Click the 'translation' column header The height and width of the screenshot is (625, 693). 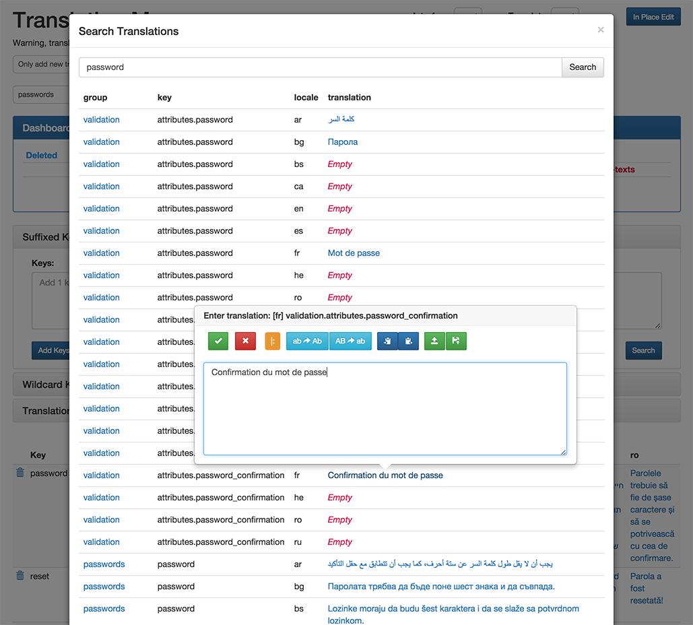(x=349, y=97)
